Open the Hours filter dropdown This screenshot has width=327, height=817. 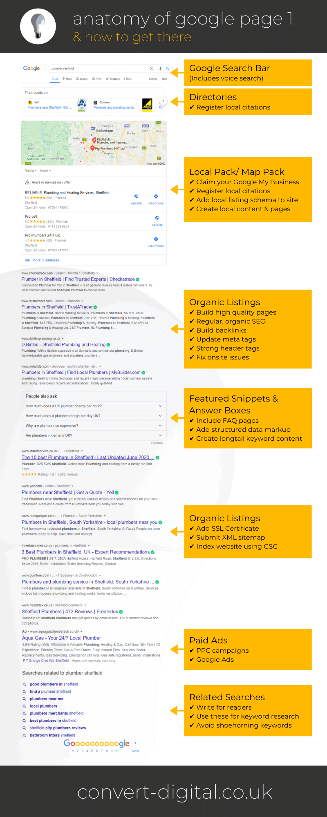coord(45,171)
